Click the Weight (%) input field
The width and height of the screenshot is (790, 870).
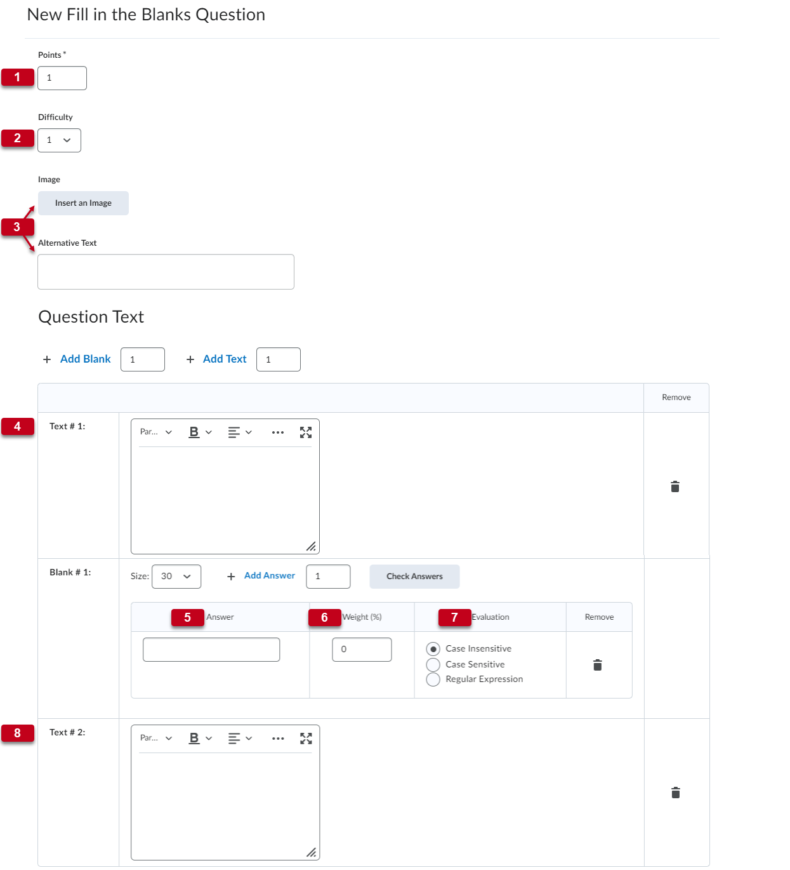pyautogui.click(x=362, y=650)
